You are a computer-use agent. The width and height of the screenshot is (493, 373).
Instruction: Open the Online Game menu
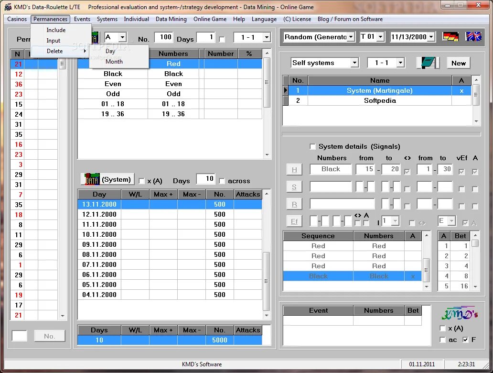point(210,19)
